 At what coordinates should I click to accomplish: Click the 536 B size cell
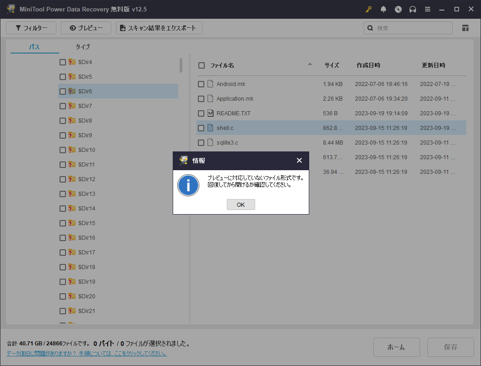(330, 113)
